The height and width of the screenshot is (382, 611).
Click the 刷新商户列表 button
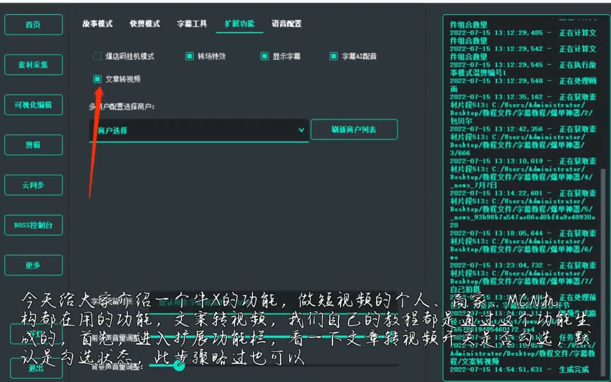[354, 129]
